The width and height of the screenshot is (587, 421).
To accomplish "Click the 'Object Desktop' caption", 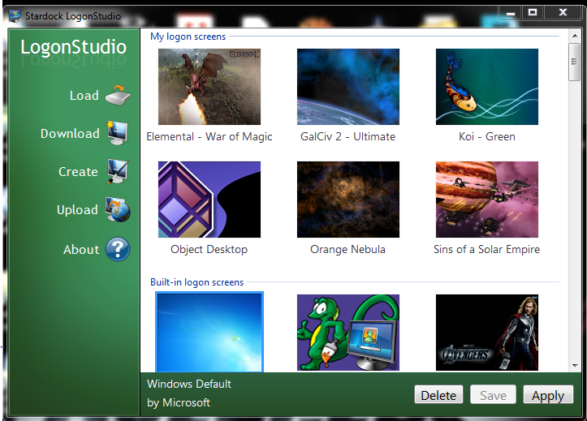I will click(209, 250).
